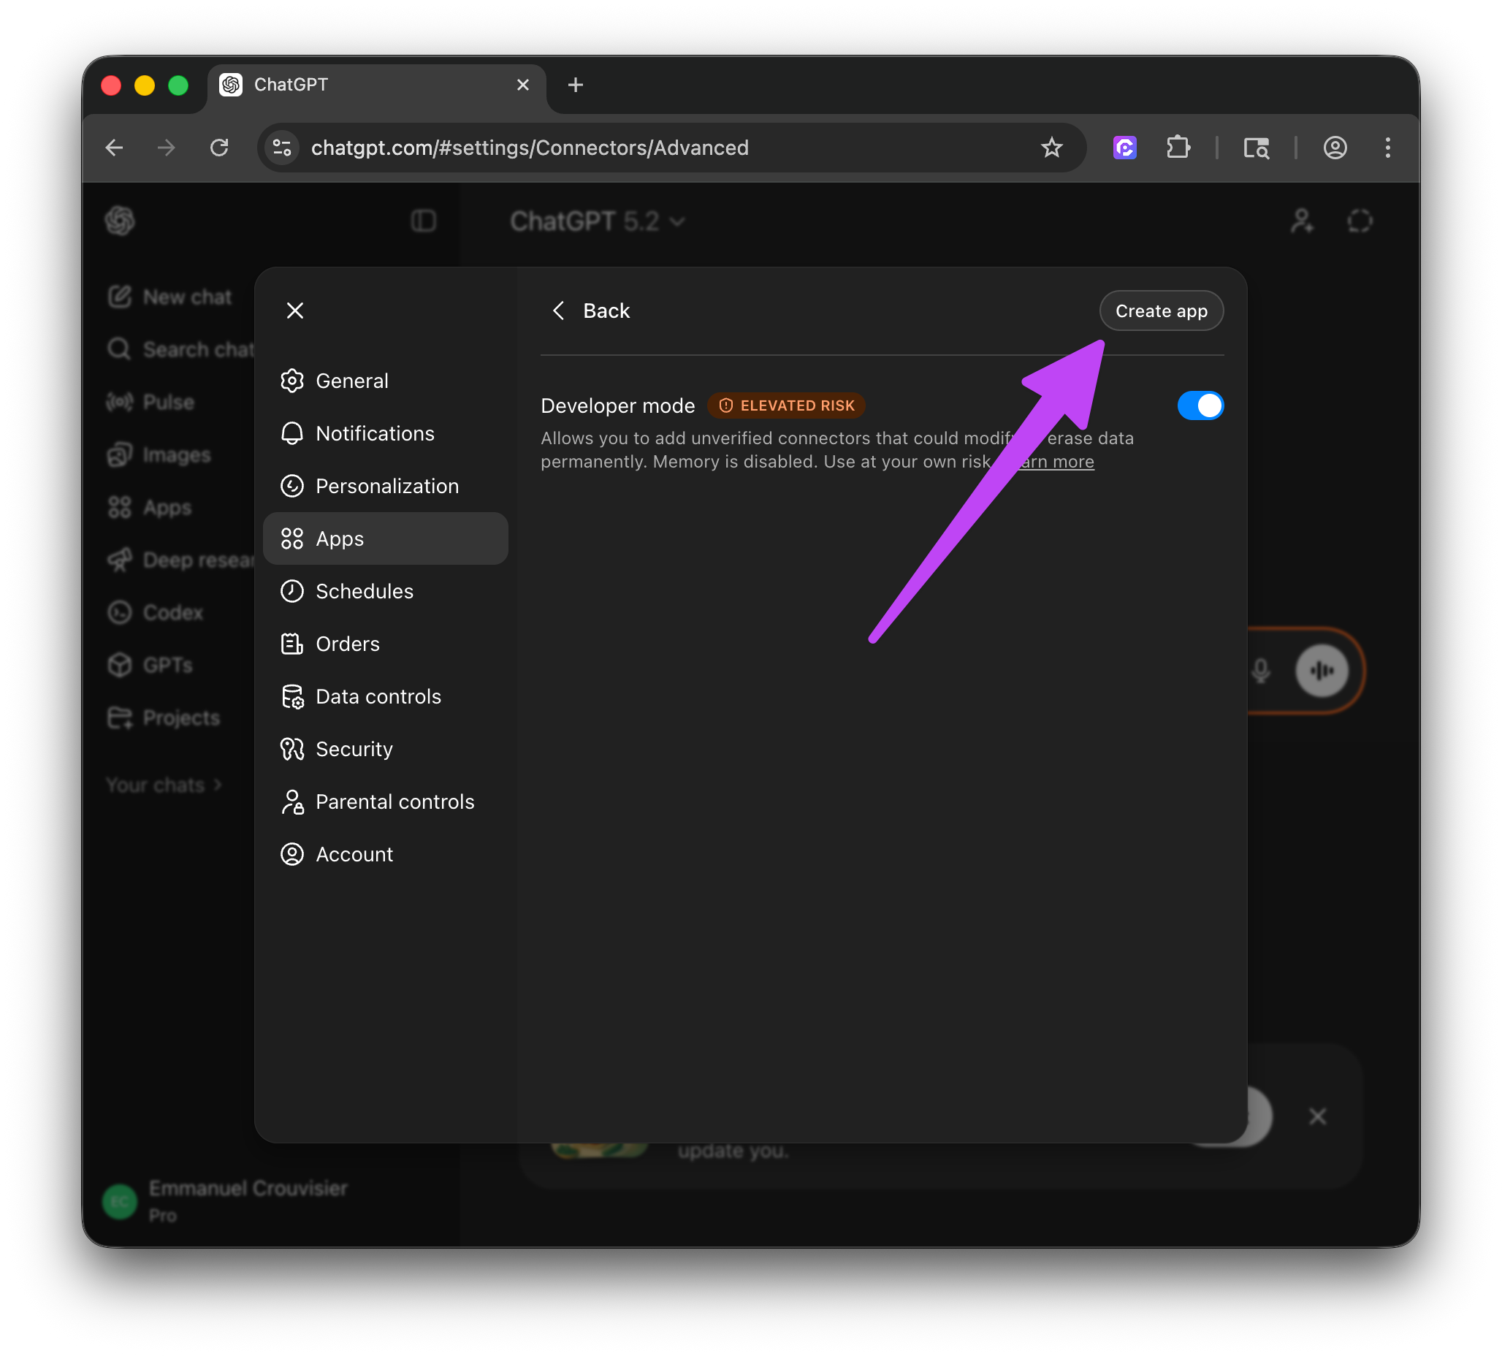This screenshot has width=1502, height=1356.
Task: Open Data controls settings
Action: pyautogui.click(x=378, y=696)
